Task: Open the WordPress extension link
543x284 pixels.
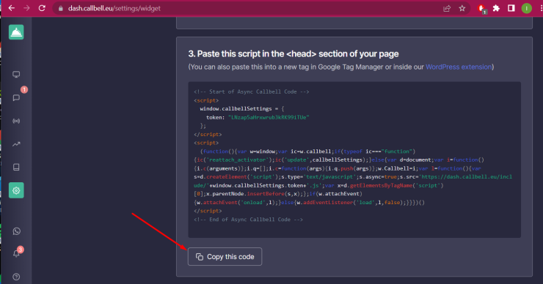Action: [x=459, y=67]
